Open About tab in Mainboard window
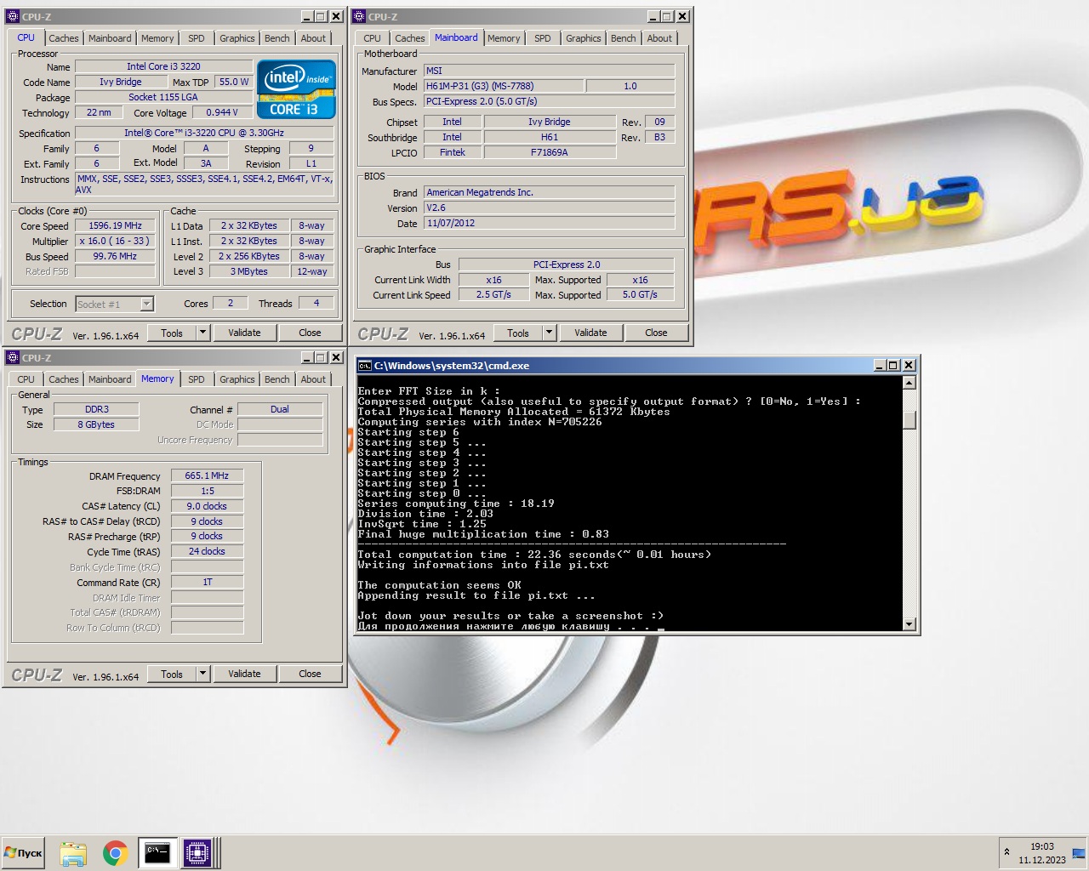 [659, 38]
